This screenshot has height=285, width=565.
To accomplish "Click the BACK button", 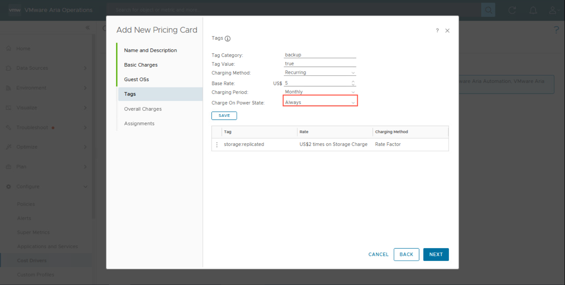I will [406, 254].
